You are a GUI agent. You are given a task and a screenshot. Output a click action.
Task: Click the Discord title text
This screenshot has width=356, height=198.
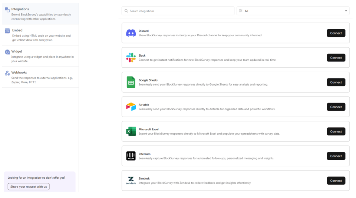(x=144, y=31)
